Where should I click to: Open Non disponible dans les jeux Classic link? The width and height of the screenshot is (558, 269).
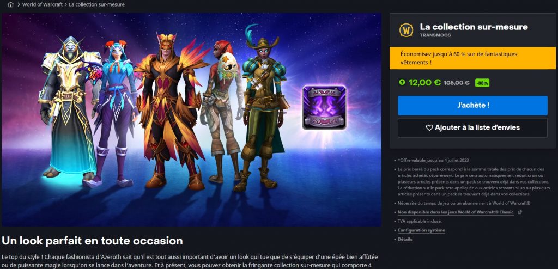point(456,212)
